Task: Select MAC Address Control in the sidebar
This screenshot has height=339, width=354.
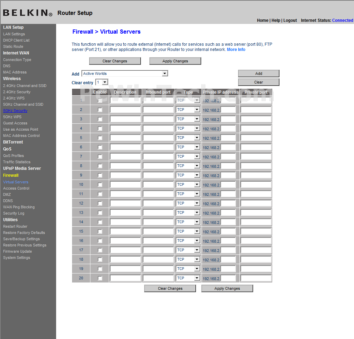Action: click(21, 136)
